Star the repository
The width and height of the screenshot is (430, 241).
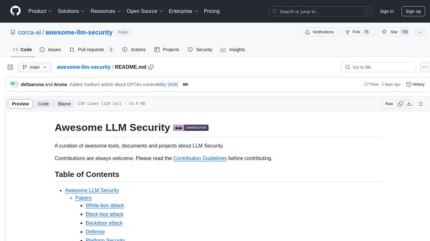pos(396,32)
